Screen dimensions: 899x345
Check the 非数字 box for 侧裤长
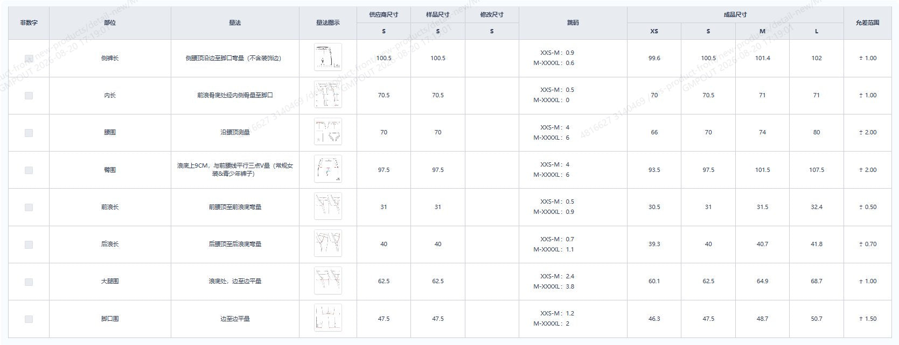click(x=29, y=59)
